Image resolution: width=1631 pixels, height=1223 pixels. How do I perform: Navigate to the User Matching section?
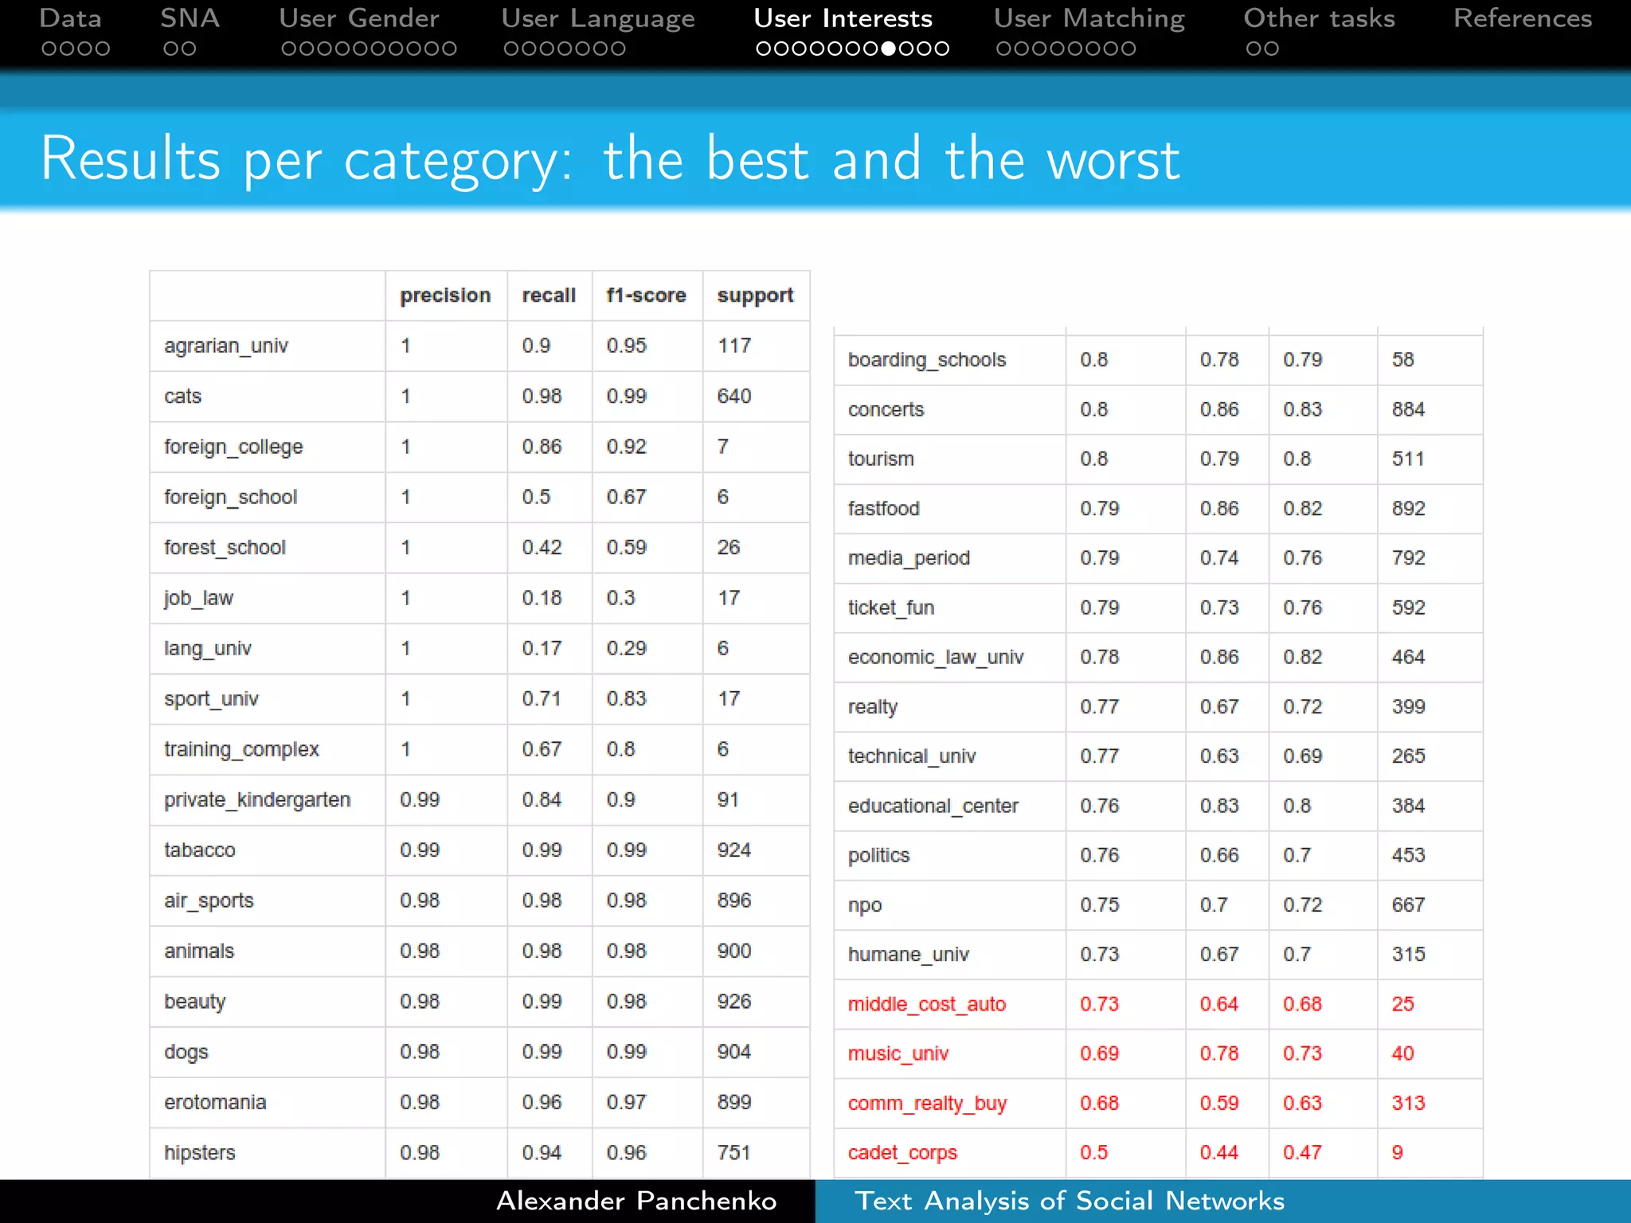[x=1089, y=18]
